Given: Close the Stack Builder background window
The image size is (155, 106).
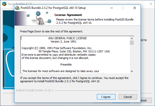Looking at the screenshot, I should [x=151, y=4].
